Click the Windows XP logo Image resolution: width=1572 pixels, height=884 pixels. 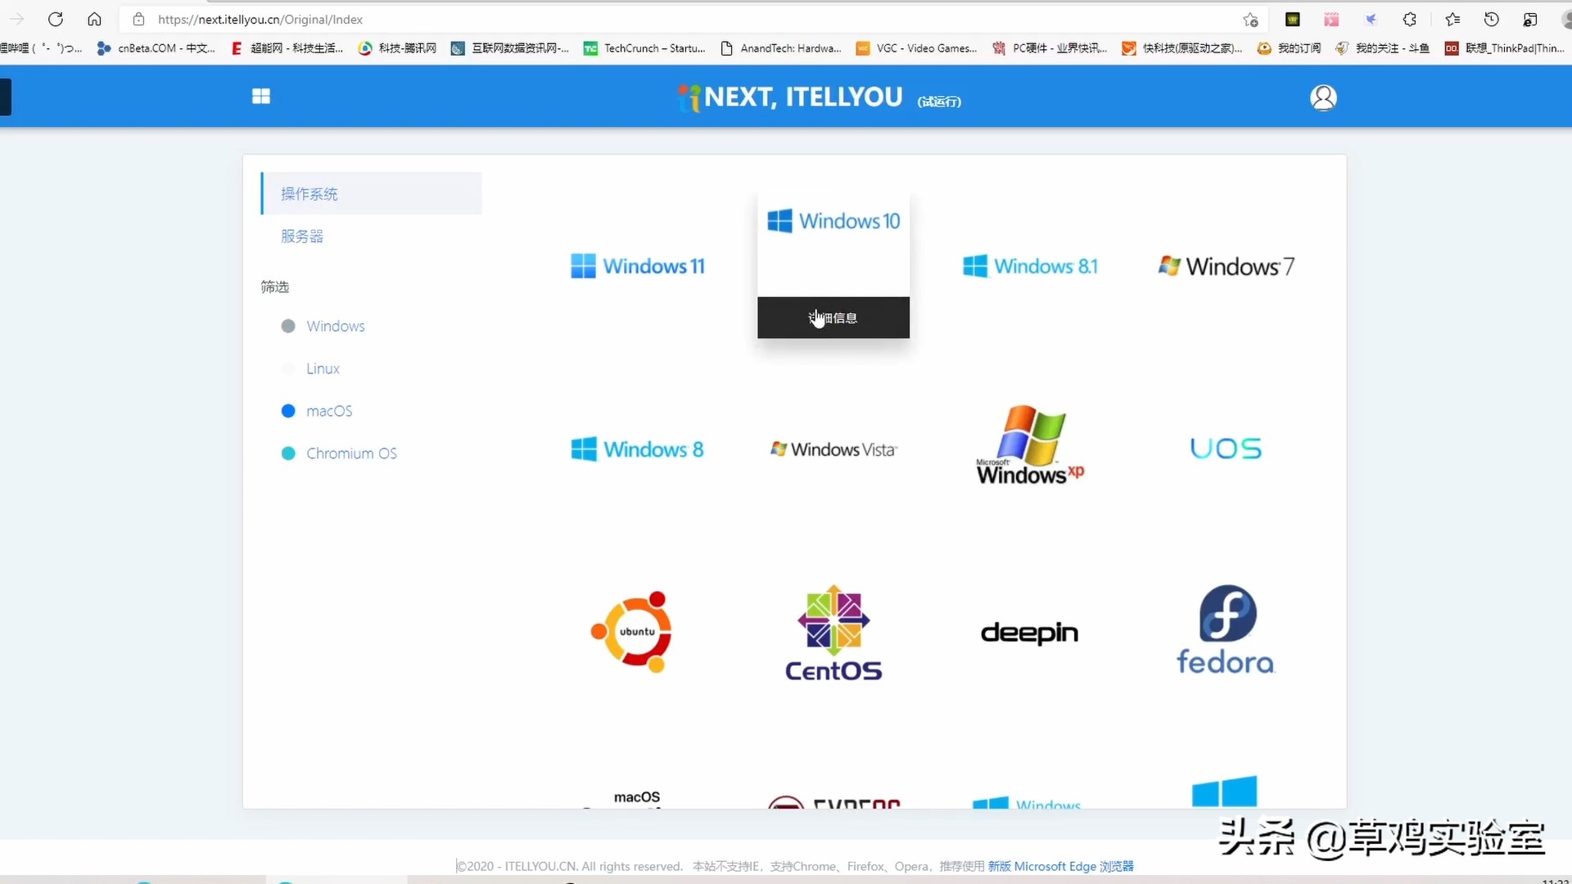(x=1029, y=446)
